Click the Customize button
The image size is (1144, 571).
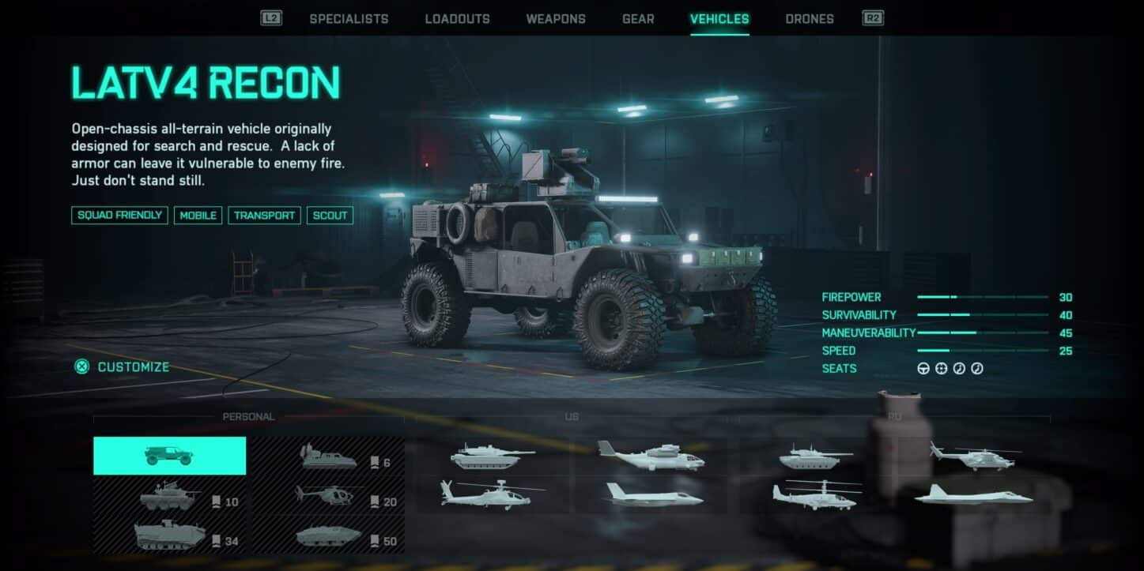click(122, 366)
